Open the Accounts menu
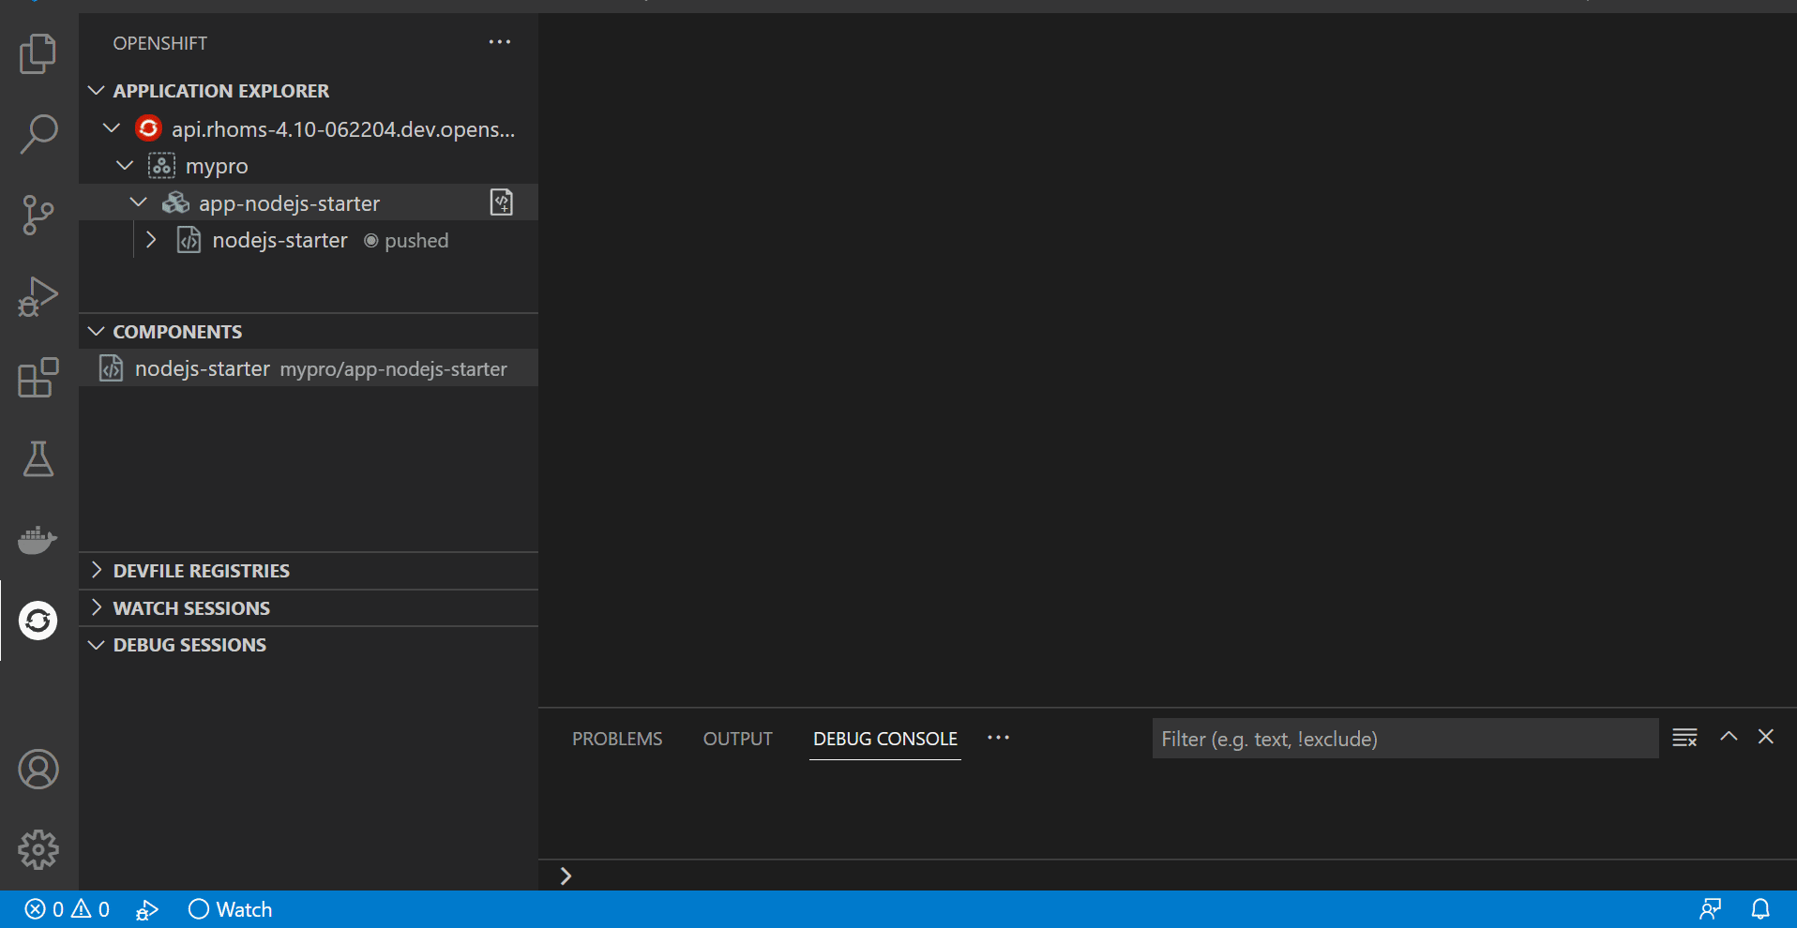Viewport: 1797px width, 928px height. [38, 770]
